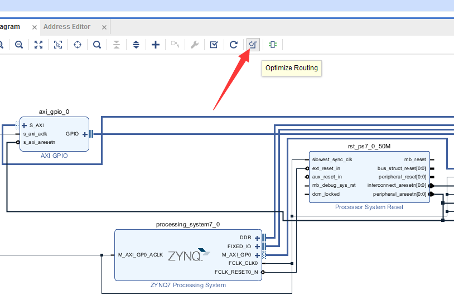This screenshot has width=454, height=300.
Task: Expand the FIXED_IO interface plus sign
Action: click(257, 246)
